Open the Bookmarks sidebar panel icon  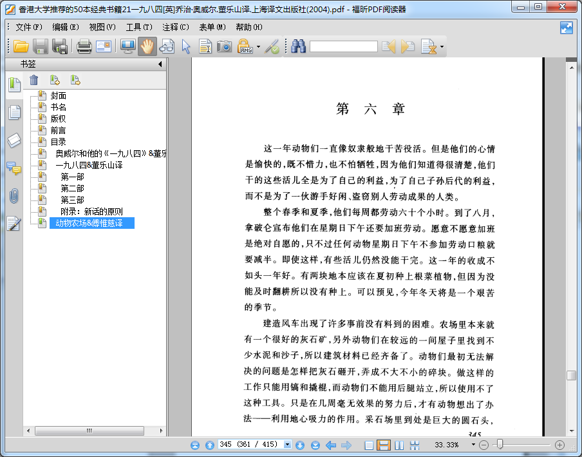(x=14, y=85)
